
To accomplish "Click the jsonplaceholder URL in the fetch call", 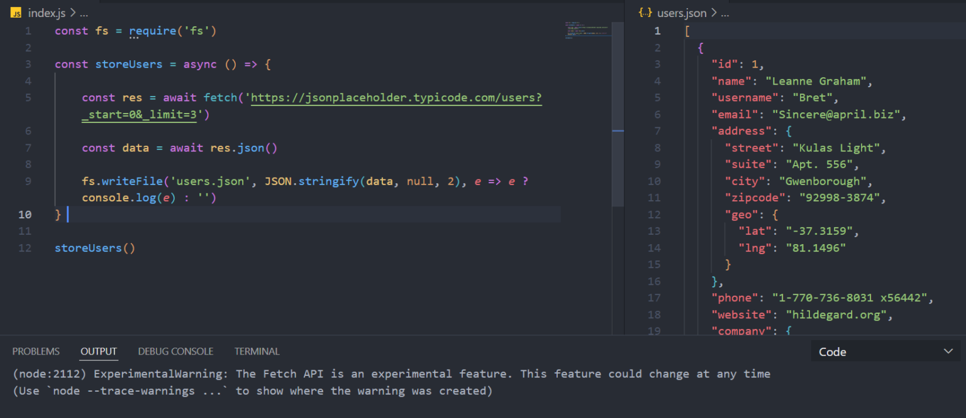I will tap(396, 98).
